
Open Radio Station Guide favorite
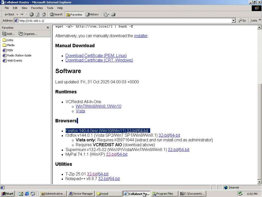pyautogui.click(x=17, y=55)
